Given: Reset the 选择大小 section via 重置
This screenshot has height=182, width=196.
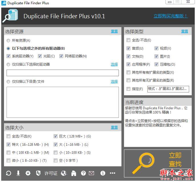Looking at the screenshot, I should pyautogui.click(x=114, y=128).
